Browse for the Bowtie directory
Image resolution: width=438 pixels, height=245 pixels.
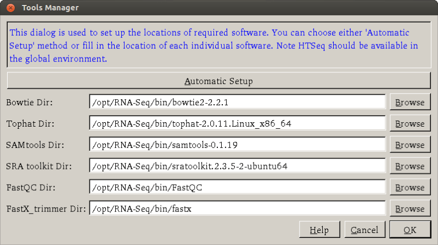click(410, 102)
